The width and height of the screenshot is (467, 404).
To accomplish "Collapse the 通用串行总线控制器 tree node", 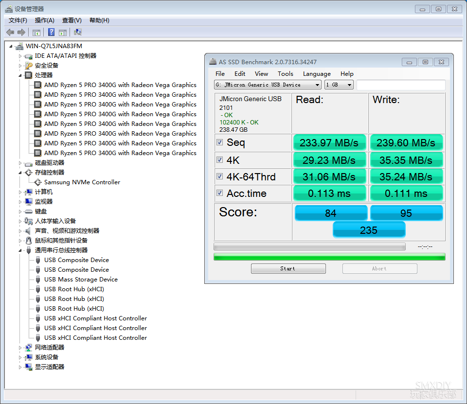I will point(20,251).
